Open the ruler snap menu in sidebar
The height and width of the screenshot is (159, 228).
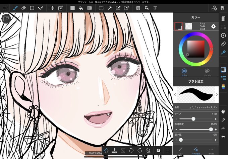coord(223,44)
